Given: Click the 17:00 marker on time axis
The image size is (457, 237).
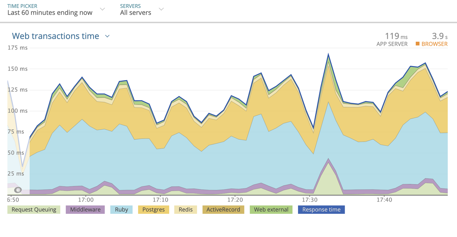Looking at the screenshot, I should 86,200.
